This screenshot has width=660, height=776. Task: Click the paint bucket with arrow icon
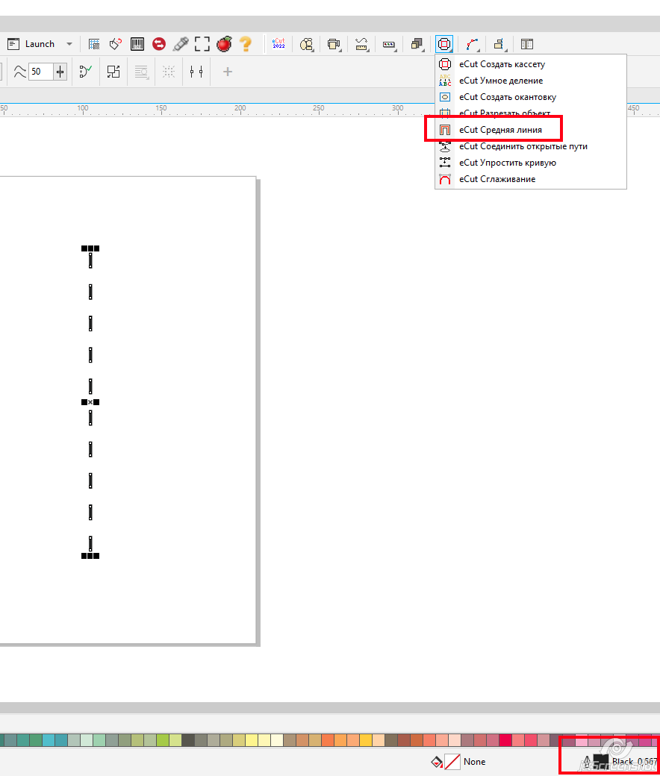pos(116,44)
